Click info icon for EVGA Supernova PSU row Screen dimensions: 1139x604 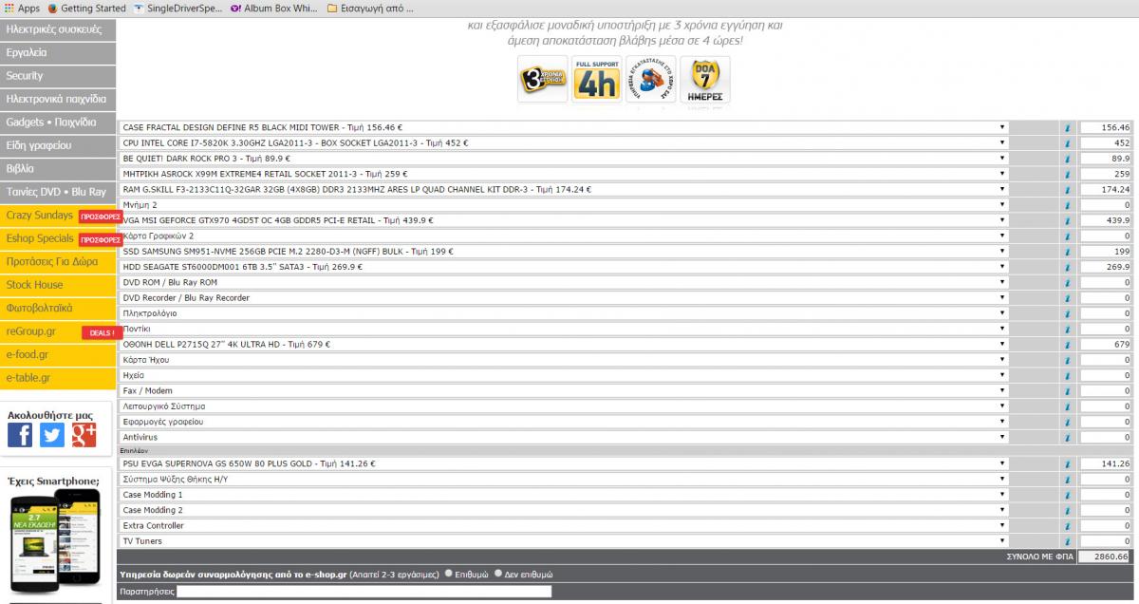pos(1067,463)
